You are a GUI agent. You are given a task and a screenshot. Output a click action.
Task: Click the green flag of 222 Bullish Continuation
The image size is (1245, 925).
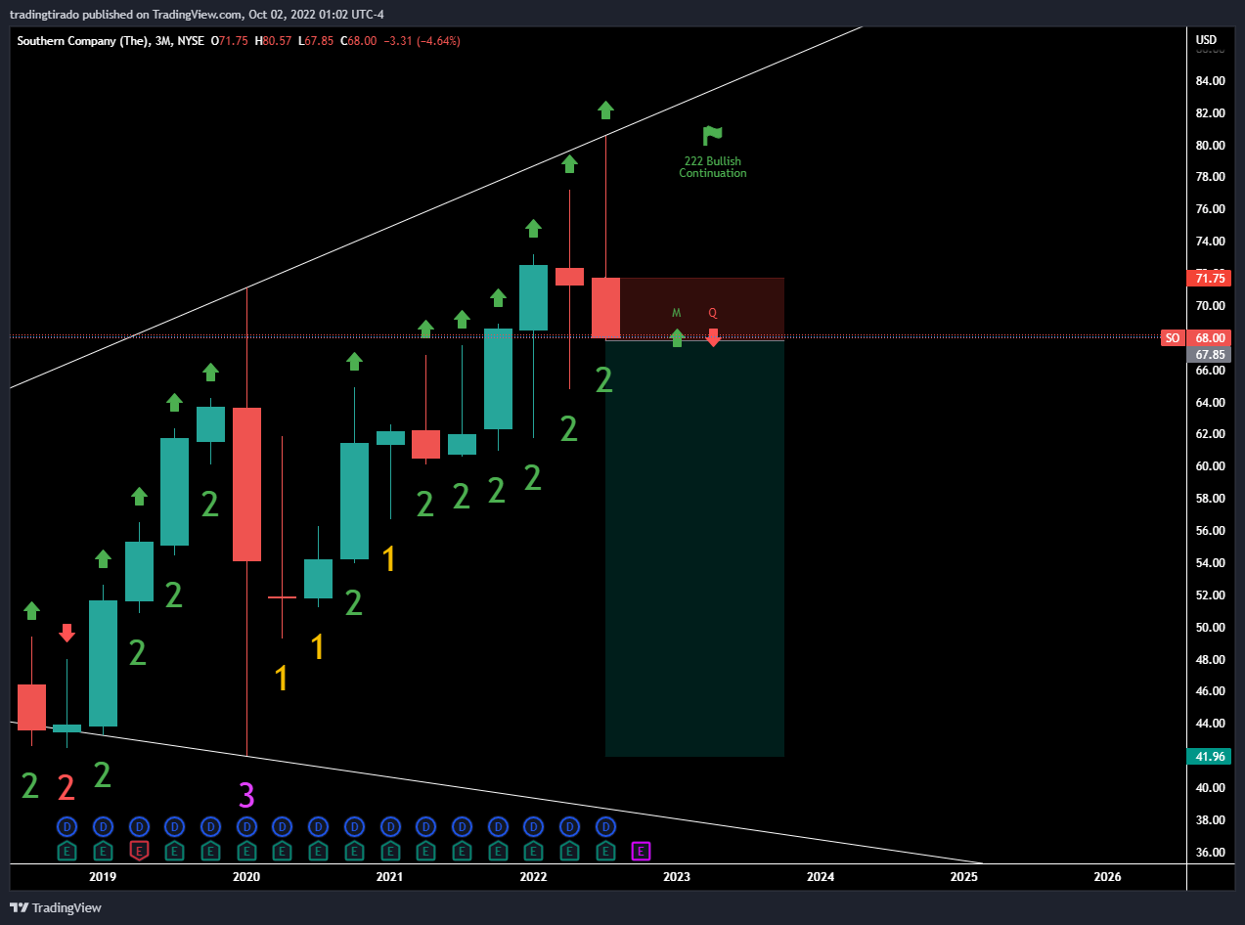pyautogui.click(x=712, y=136)
